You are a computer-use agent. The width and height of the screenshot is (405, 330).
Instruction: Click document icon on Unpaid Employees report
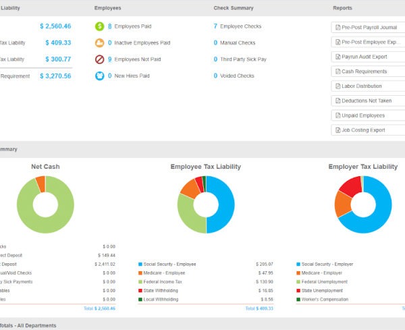[x=337, y=115]
